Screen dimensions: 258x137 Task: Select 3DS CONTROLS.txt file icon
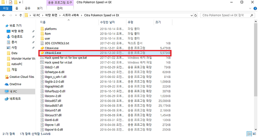tap(42, 43)
